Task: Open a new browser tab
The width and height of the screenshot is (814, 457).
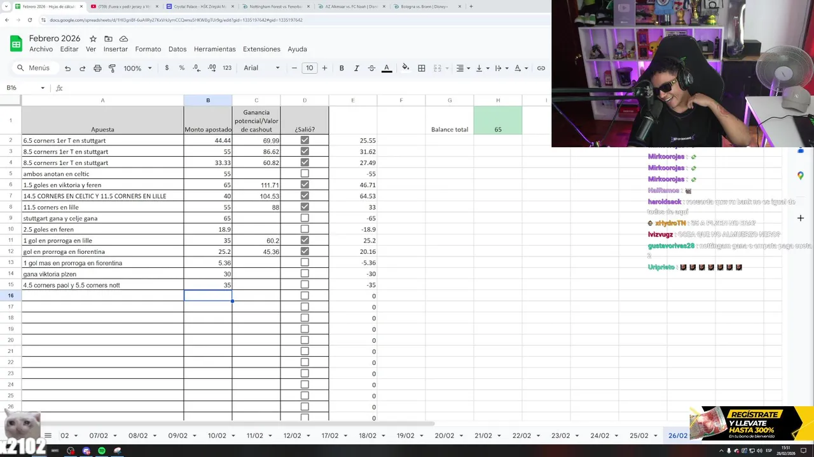Action: click(471, 6)
